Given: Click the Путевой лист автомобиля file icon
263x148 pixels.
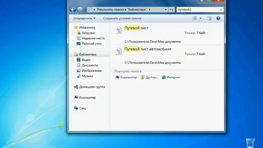Looking at the screenshot, I should point(119,51).
